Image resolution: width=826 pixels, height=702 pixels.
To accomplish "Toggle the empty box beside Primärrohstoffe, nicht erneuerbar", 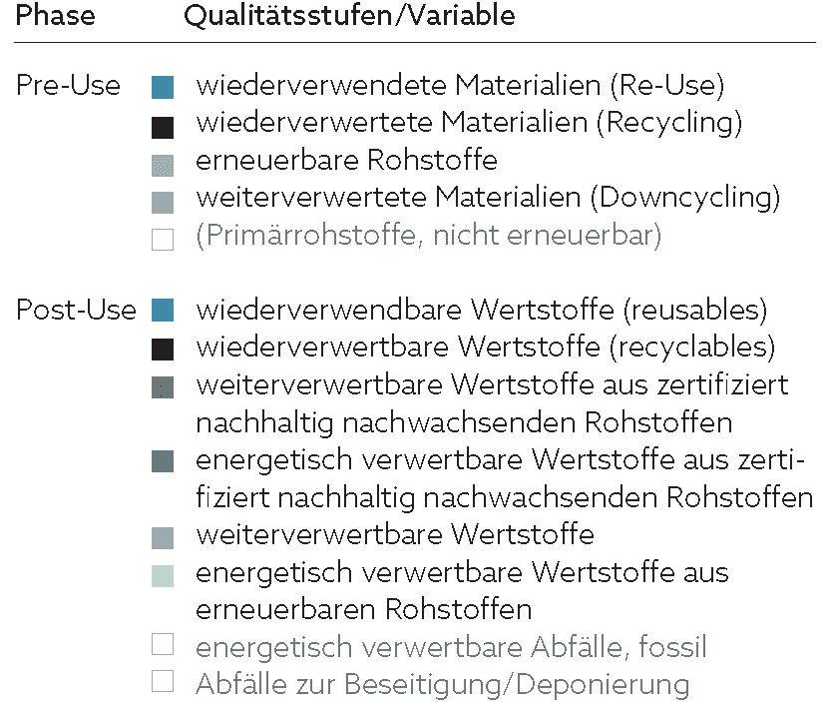I will coord(163,240).
